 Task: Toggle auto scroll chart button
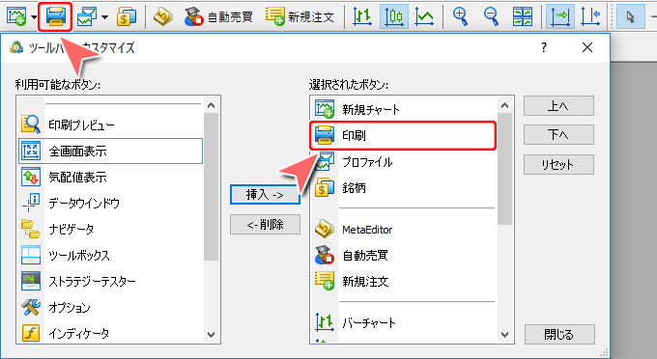pos(559,16)
